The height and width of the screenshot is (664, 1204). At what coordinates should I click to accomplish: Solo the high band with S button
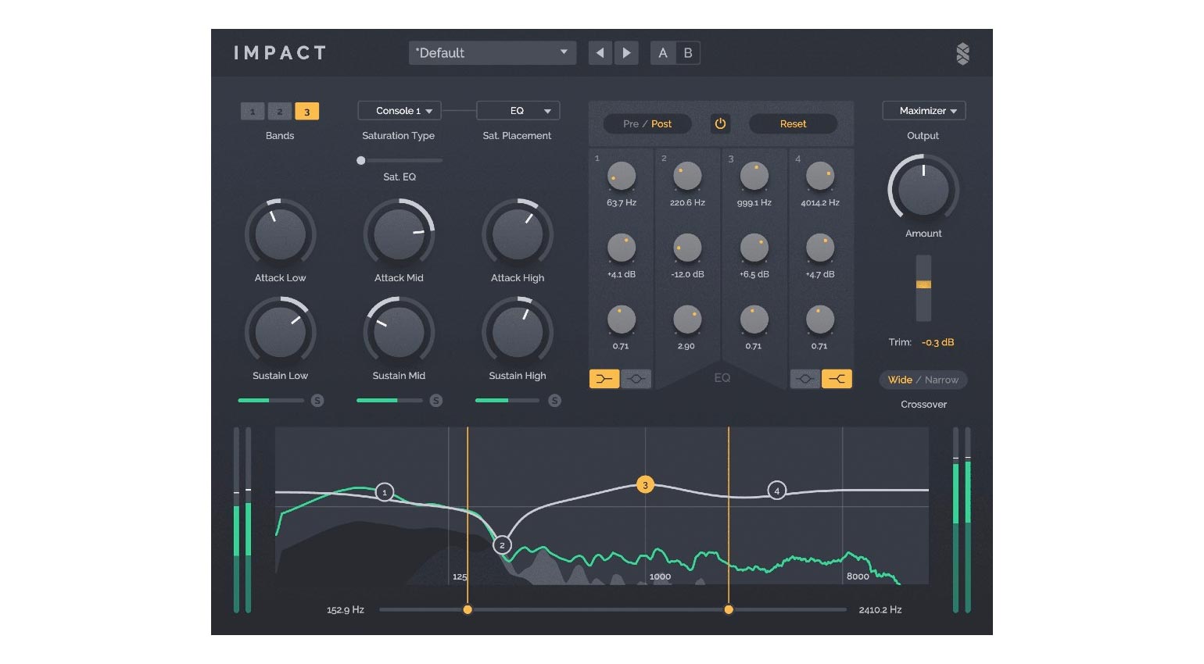tap(554, 401)
